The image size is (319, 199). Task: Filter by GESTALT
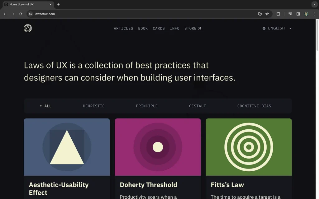[197, 106]
